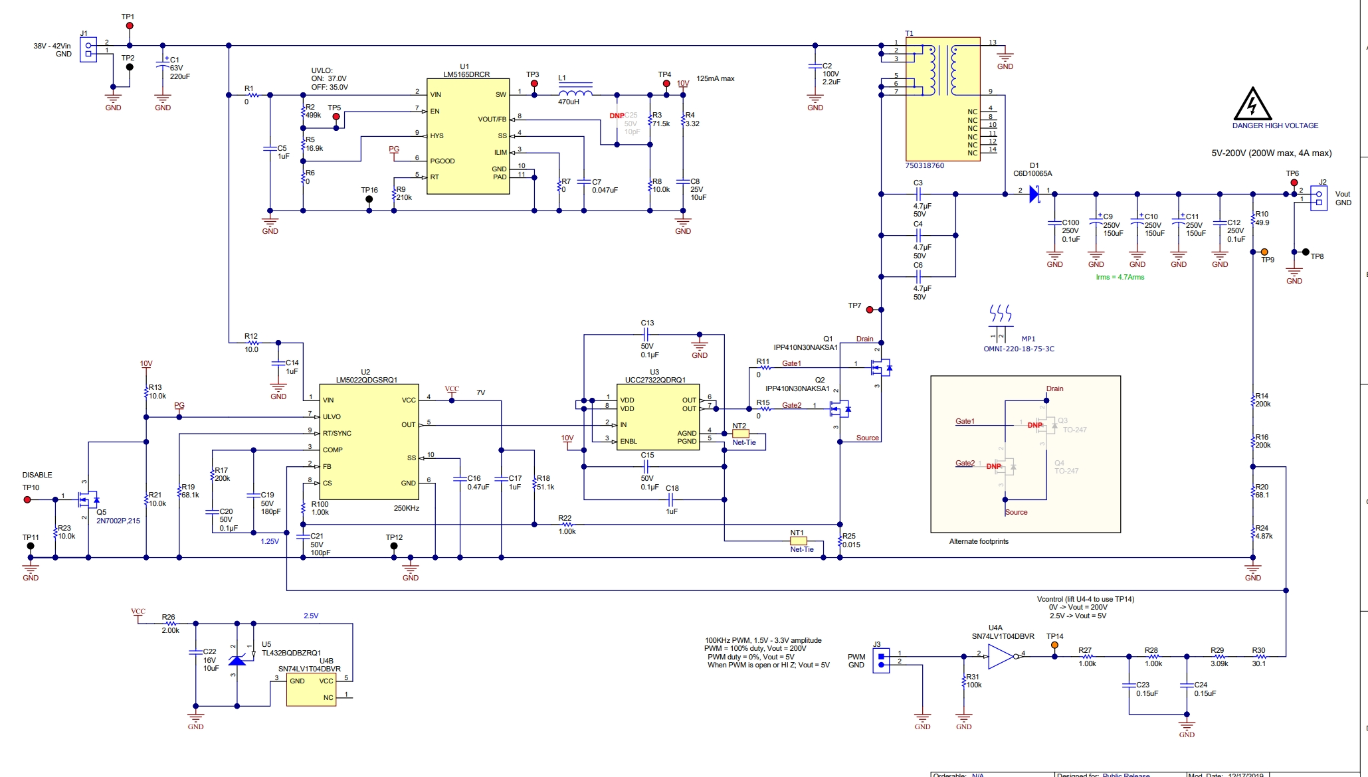Screen dimensions: 1368x777
Task: Click the OMNI-220-18-75-3C part label
Action: point(1019,349)
